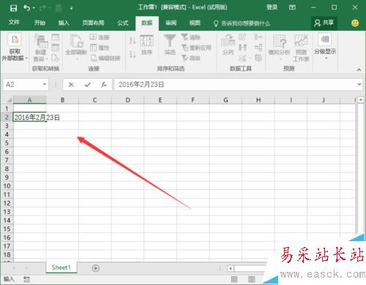Click Remove Duplicates icon in 数据工具 group
This screenshot has width=366, height=285.
point(242,47)
